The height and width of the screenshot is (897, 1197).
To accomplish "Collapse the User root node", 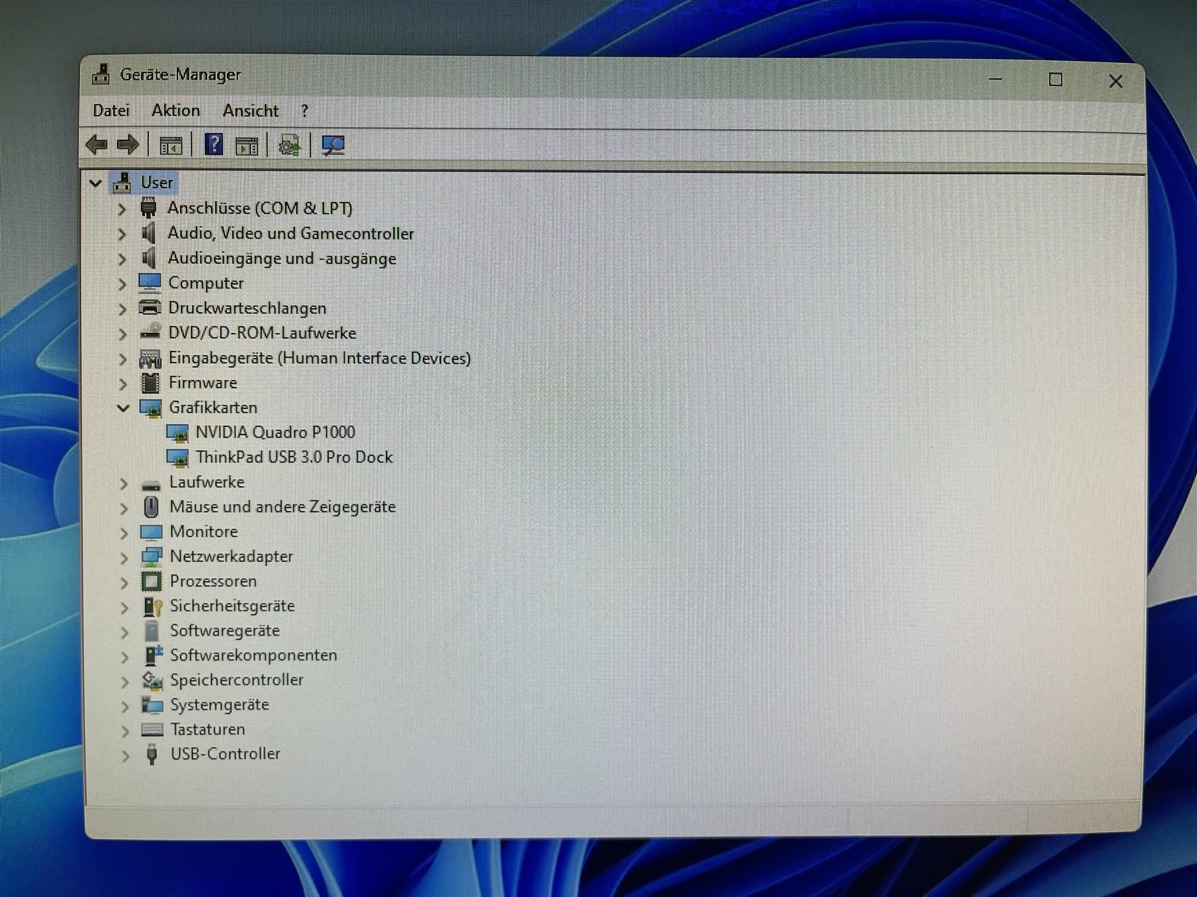I will coord(96,183).
